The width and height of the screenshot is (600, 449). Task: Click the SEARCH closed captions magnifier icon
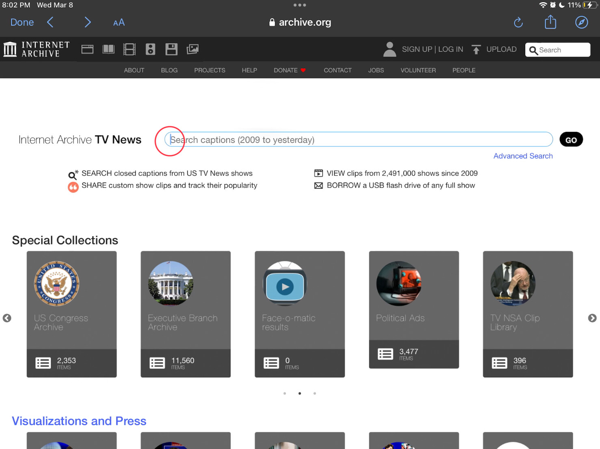73,175
